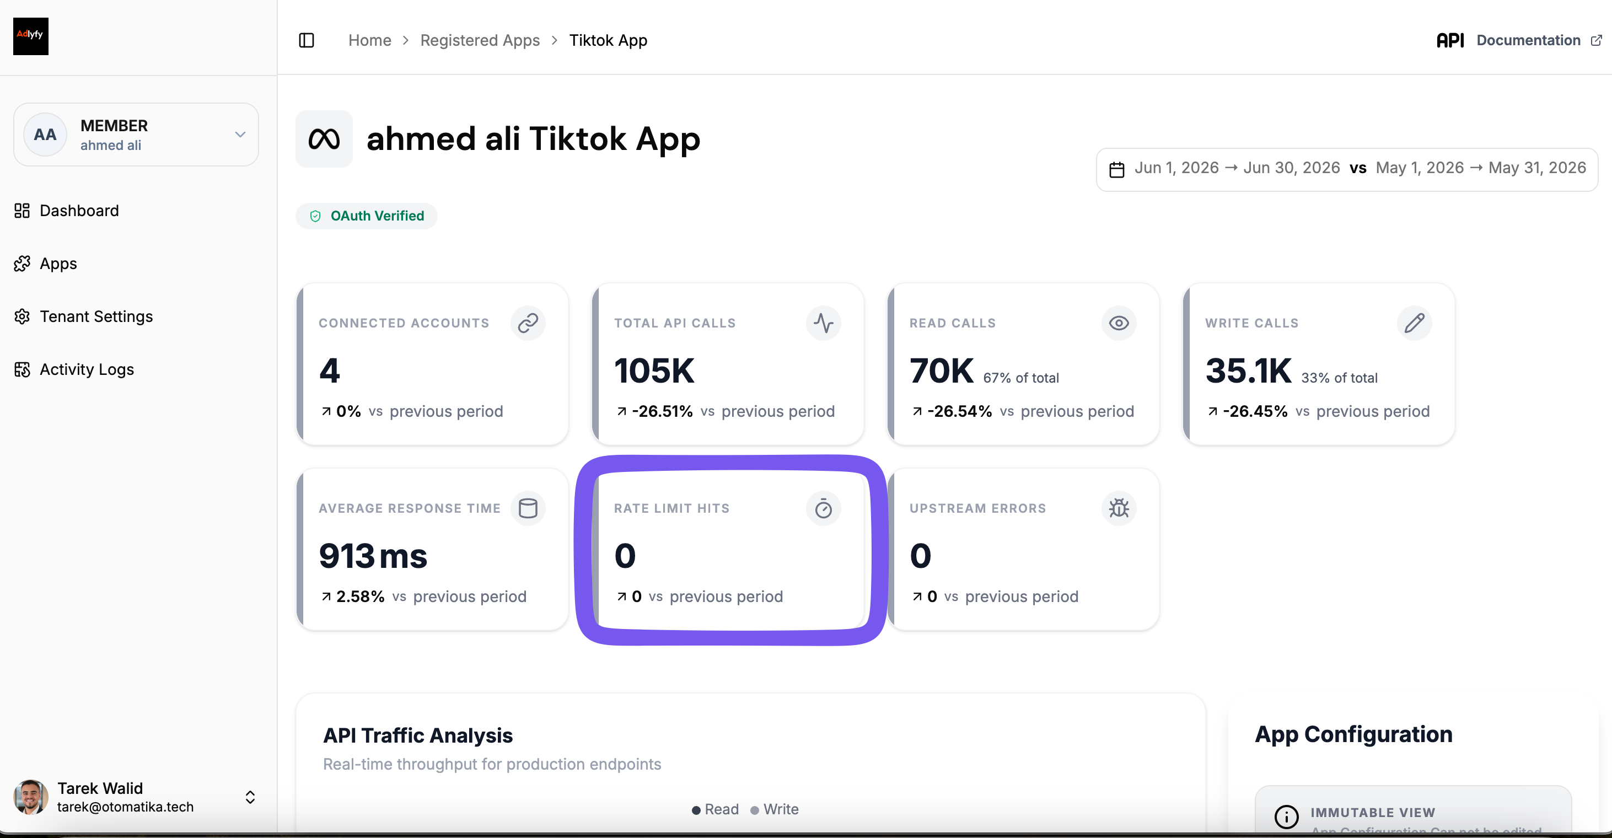The image size is (1612, 838).
Task: Click the bug icon on Upstream Errors
Action: (1118, 508)
